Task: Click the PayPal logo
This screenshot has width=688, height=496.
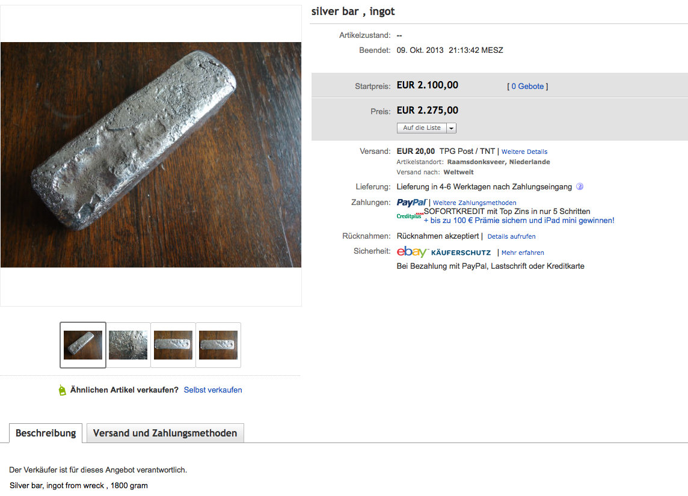Action: pos(411,203)
